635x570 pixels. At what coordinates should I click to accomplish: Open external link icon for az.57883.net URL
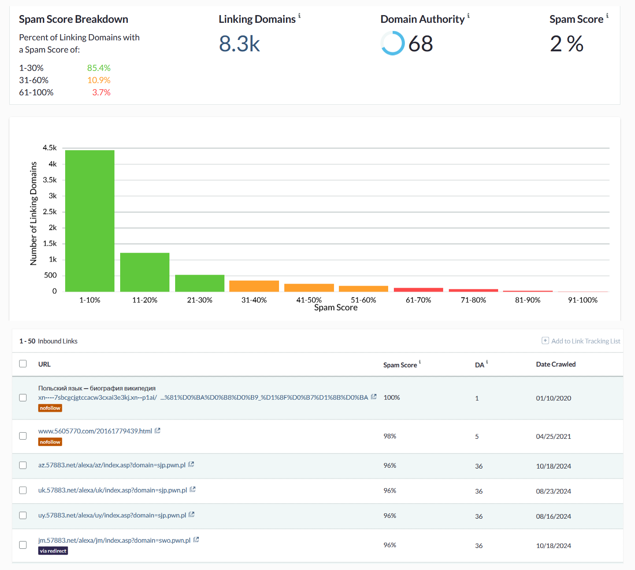(x=191, y=464)
